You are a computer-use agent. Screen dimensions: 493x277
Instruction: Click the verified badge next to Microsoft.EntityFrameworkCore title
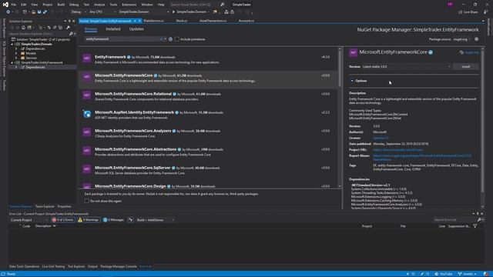pyautogui.click(x=431, y=52)
